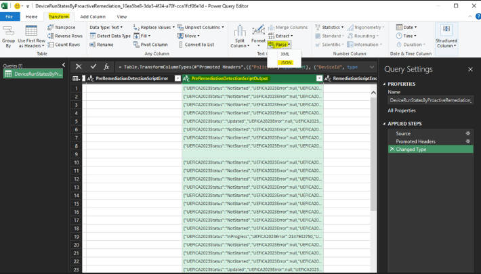Click the formula fx icon
This screenshot has height=274, width=481.
(106, 67)
